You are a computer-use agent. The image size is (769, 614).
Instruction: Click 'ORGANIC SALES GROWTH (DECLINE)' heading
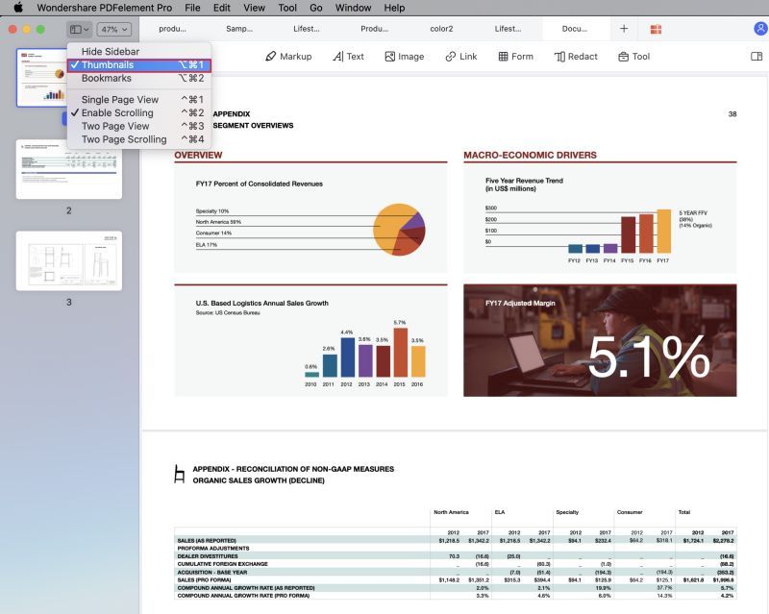[x=259, y=480]
